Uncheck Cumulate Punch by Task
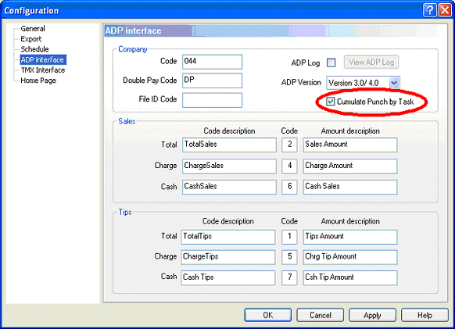Screen dimensions: 455x329 click(330, 102)
